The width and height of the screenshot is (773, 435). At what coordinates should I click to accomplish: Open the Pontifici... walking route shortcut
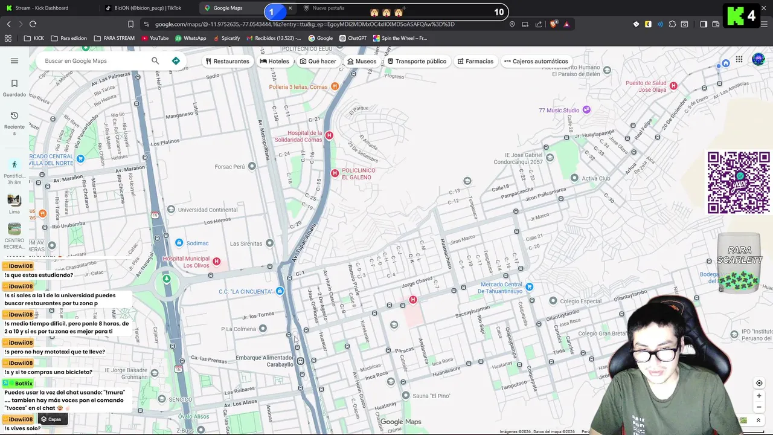pos(14,172)
